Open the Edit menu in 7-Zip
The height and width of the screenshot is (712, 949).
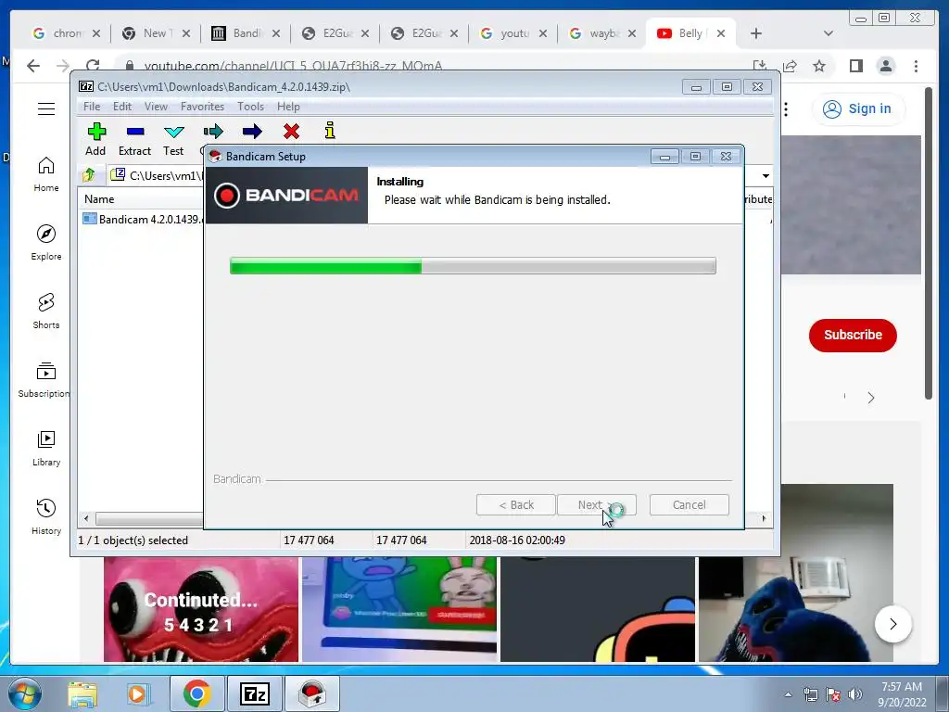pyautogui.click(x=122, y=107)
